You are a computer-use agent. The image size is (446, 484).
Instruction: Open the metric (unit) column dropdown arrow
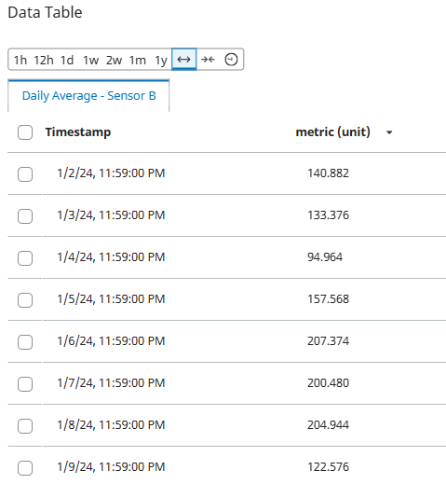(x=389, y=132)
